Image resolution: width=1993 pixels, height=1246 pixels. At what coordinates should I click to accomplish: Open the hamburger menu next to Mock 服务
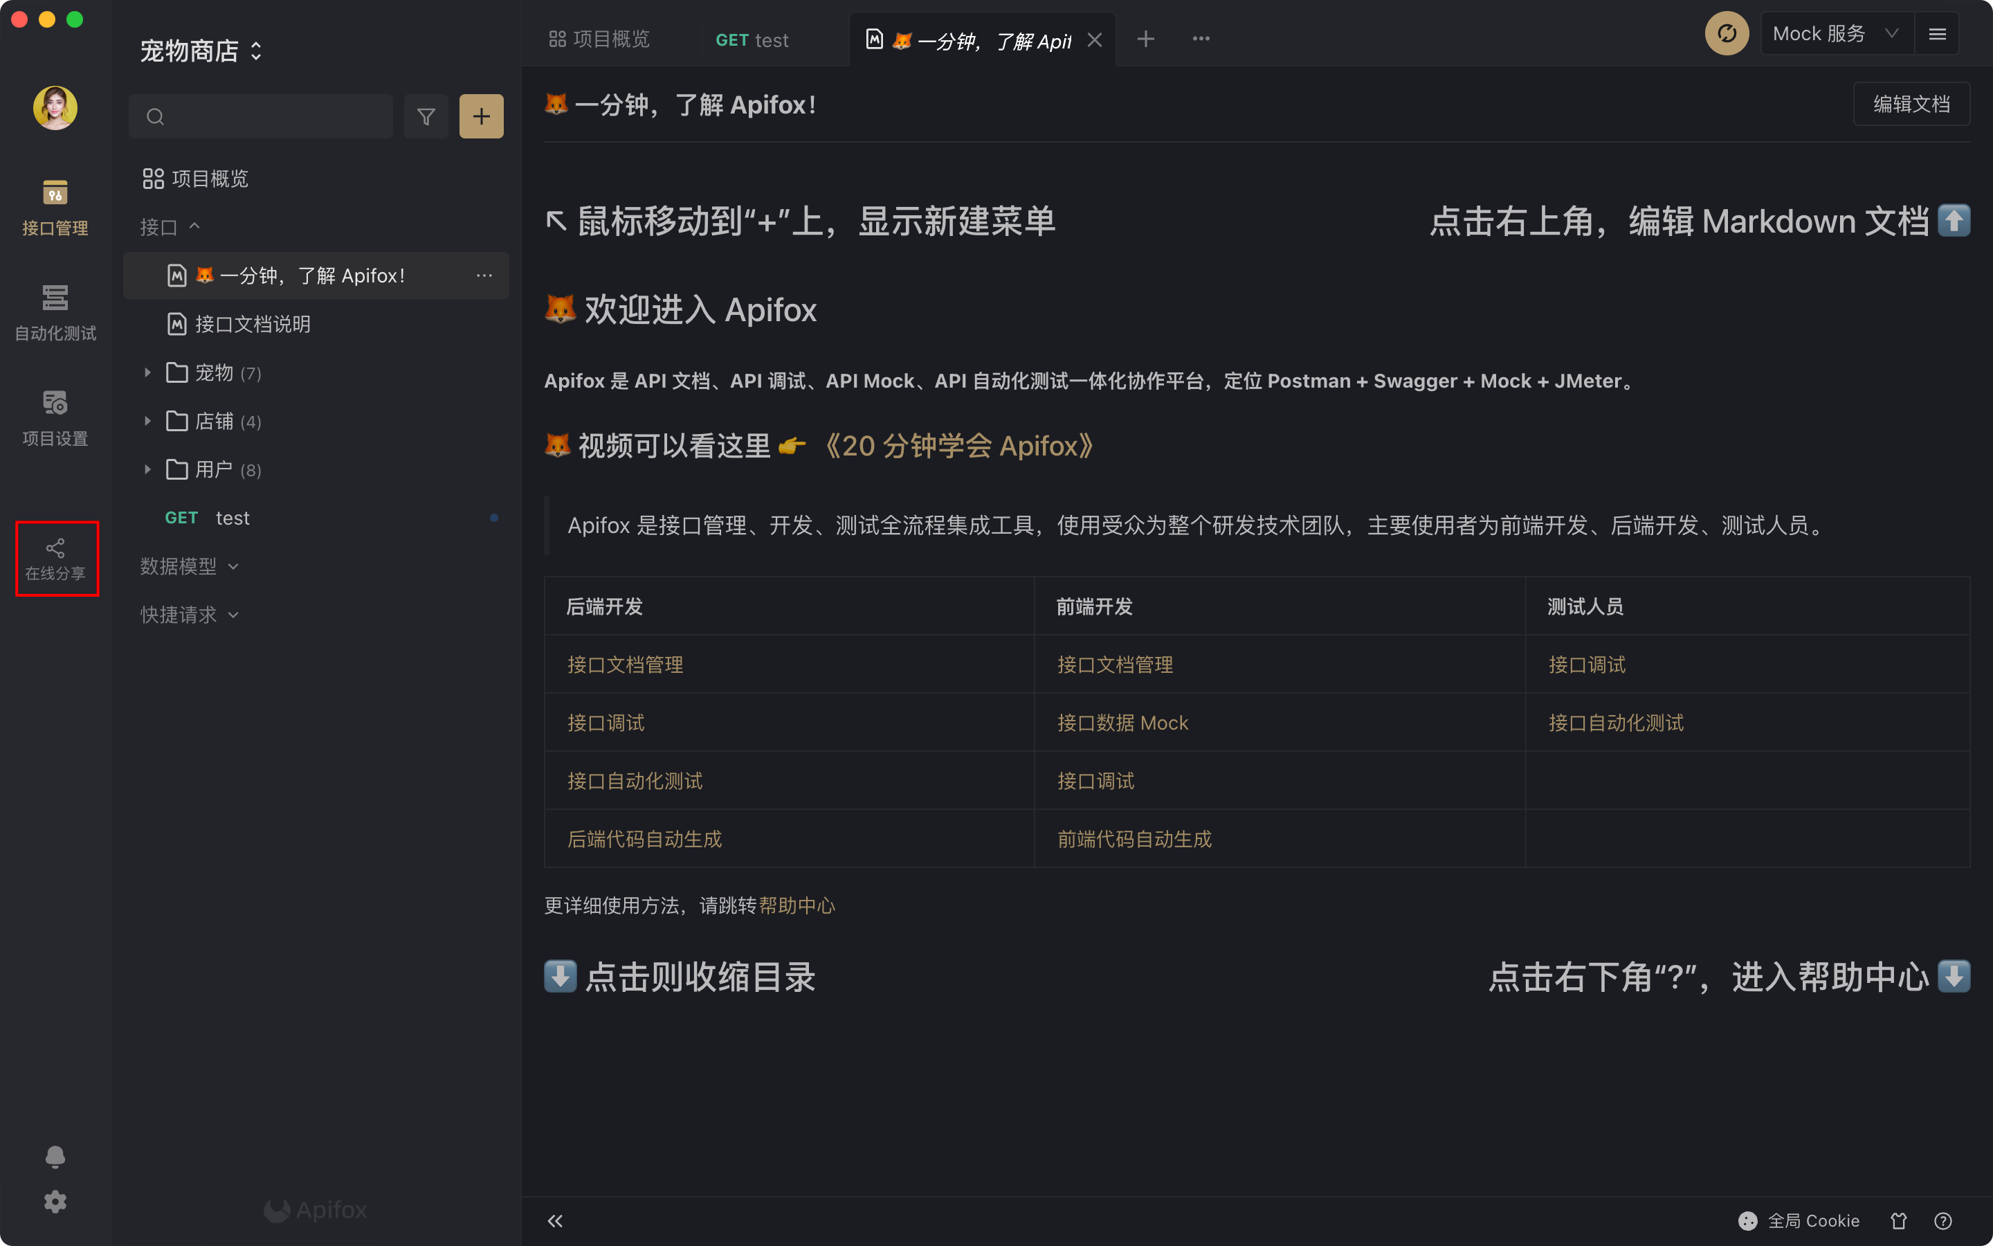[x=1937, y=34]
